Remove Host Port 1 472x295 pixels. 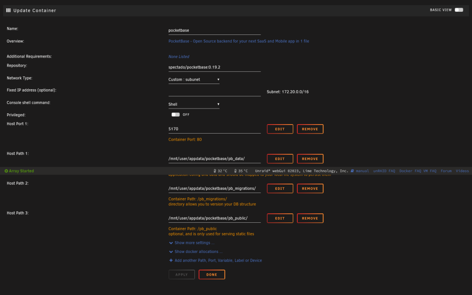tap(310, 129)
